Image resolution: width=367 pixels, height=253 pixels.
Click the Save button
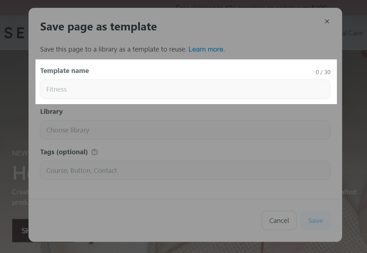(315, 220)
